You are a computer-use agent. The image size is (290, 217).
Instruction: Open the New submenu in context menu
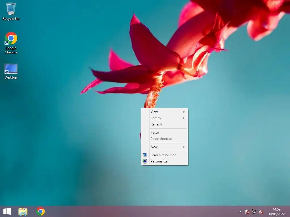165,147
